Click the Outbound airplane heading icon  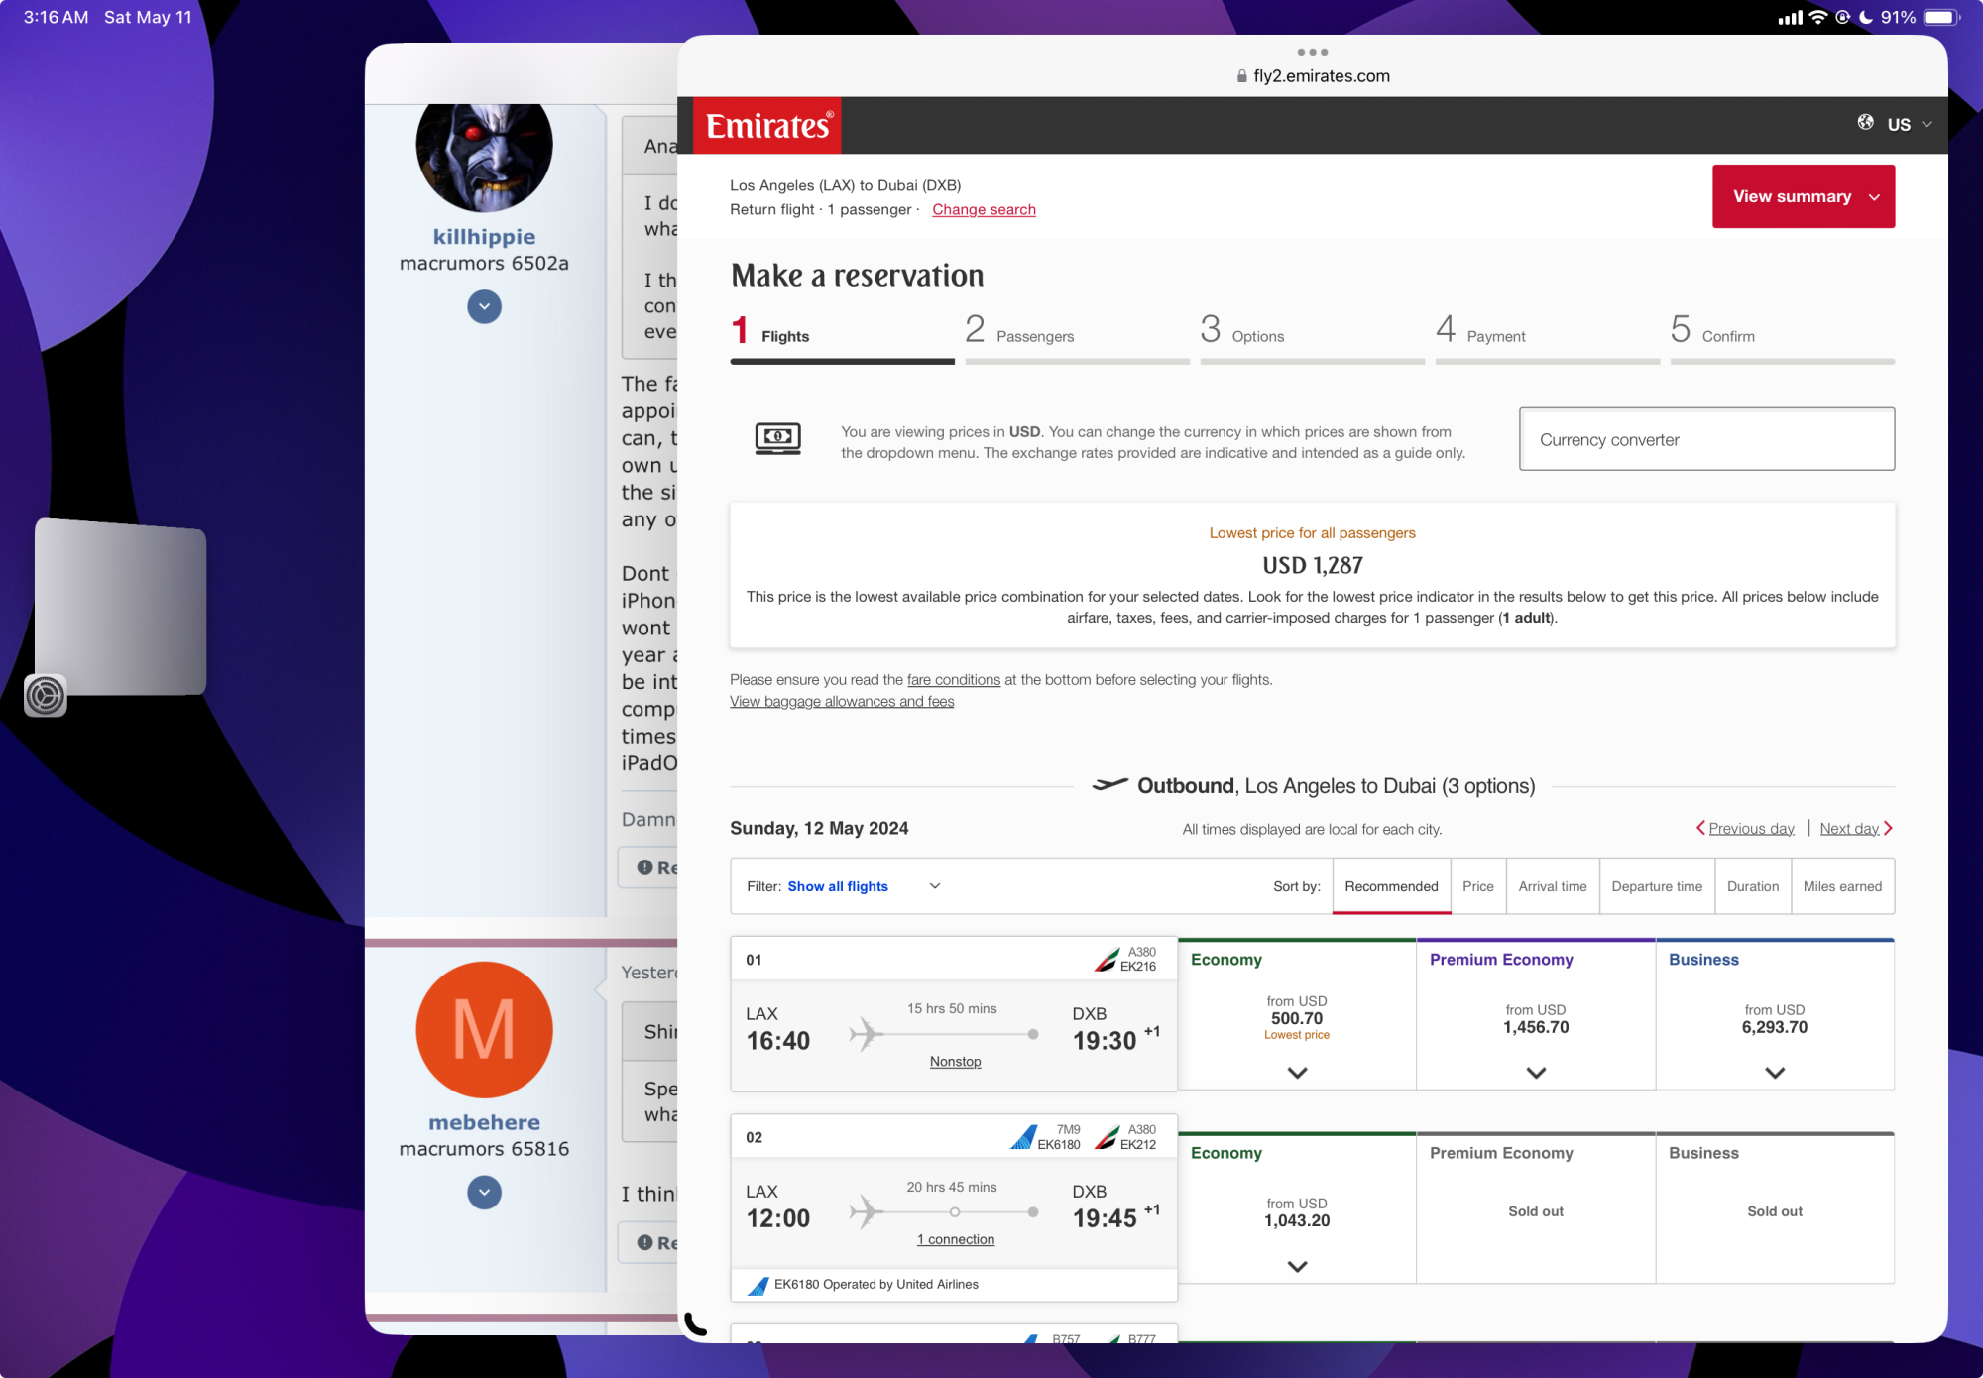[x=1109, y=785]
